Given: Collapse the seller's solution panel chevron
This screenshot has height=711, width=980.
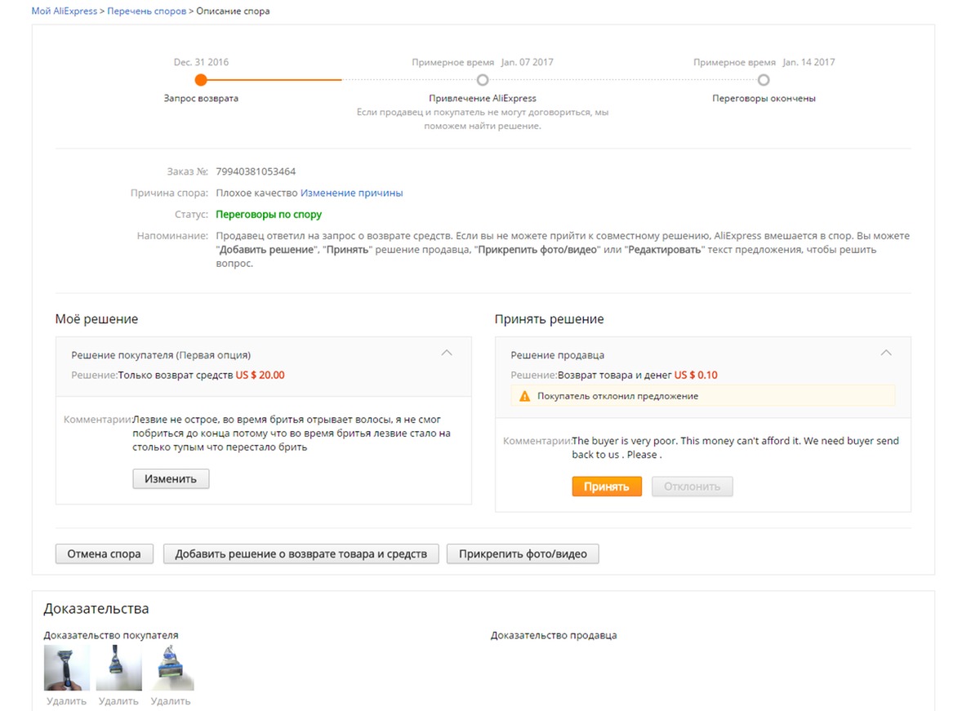Looking at the screenshot, I should click(x=886, y=353).
